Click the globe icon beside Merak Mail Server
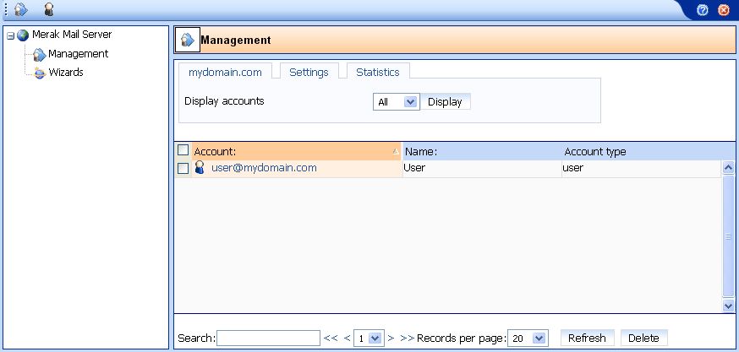This screenshot has width=739, height=352. pyautogui.click(x=23, y=35)
